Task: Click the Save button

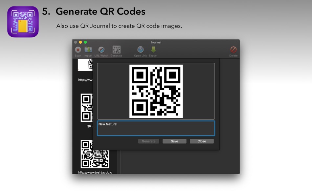Action: [174, 141]
